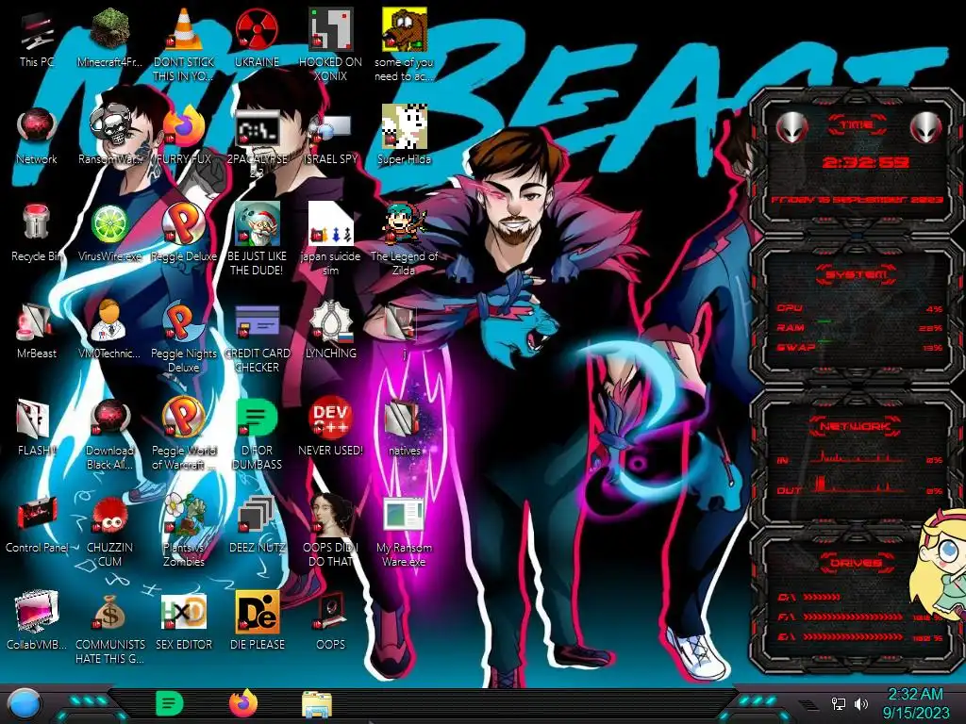Open File Explorer from the taskbar
Image resolution: width=966 pixels, height=724 pixels.
tap(317, 705)
